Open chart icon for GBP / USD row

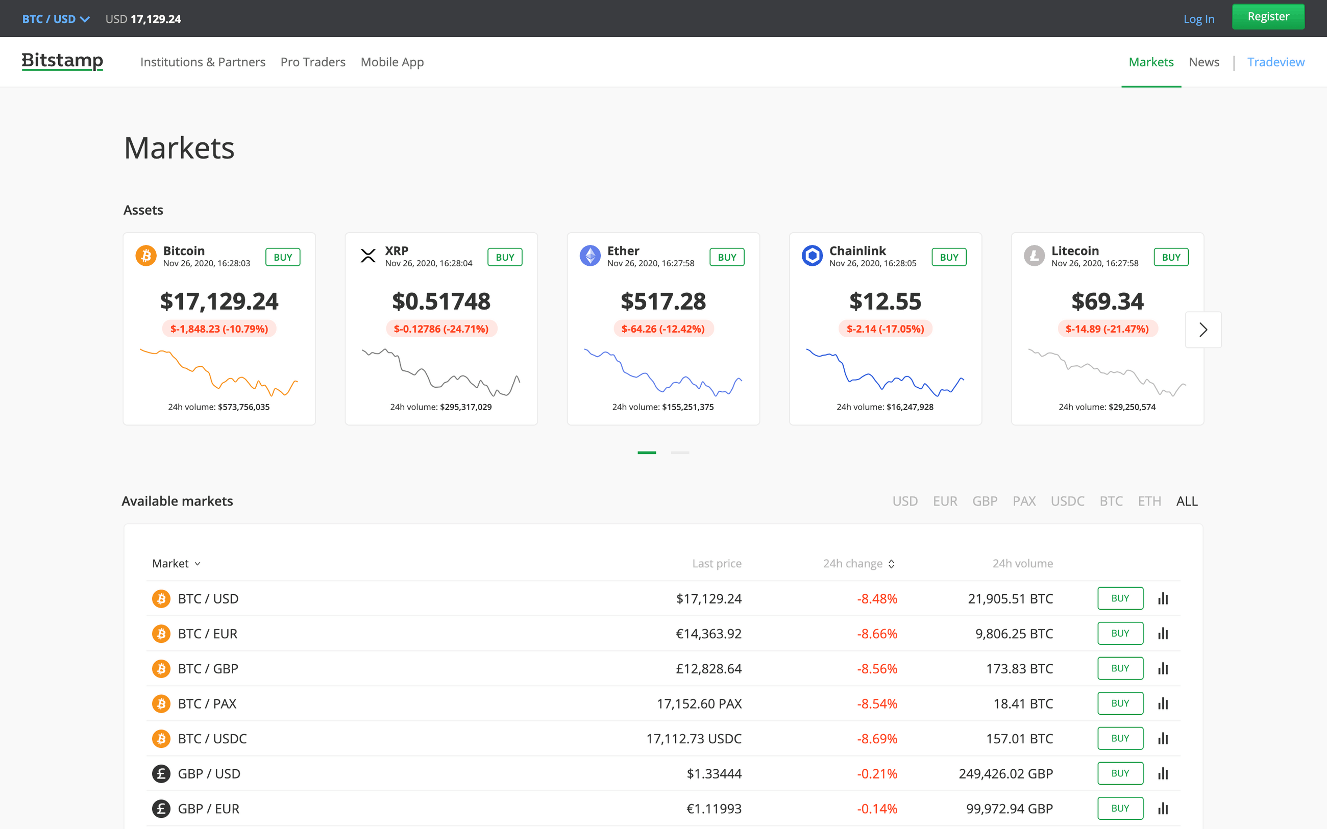coord(1163,773)
